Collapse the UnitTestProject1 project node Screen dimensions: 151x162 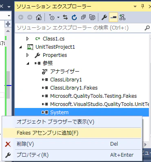(20, 47)
